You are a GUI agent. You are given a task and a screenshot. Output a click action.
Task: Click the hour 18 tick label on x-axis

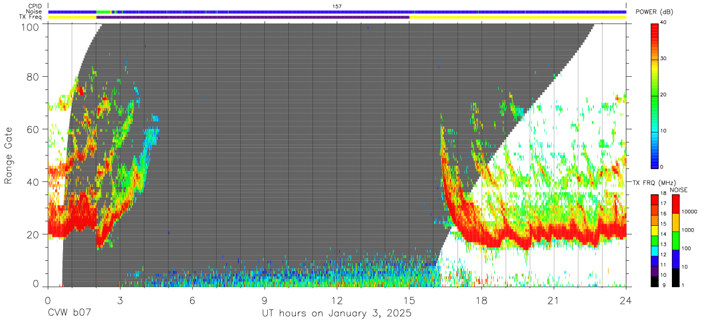pyautogui.click(x=482, y=300)
